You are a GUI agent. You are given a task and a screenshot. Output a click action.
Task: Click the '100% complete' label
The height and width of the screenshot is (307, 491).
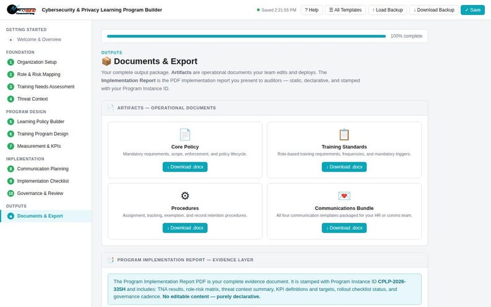point(406,36)
